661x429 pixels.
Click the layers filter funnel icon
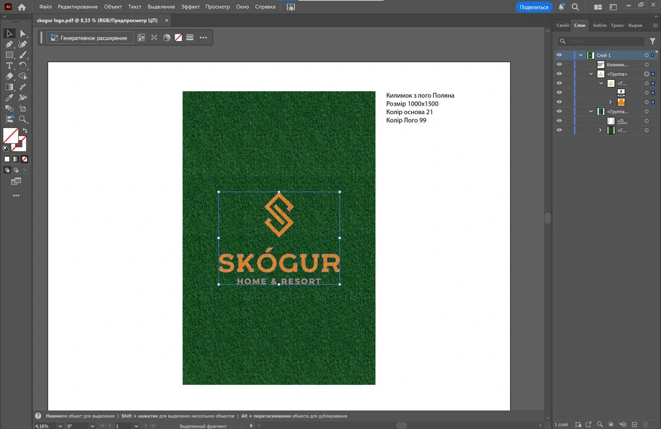(653, 41)
